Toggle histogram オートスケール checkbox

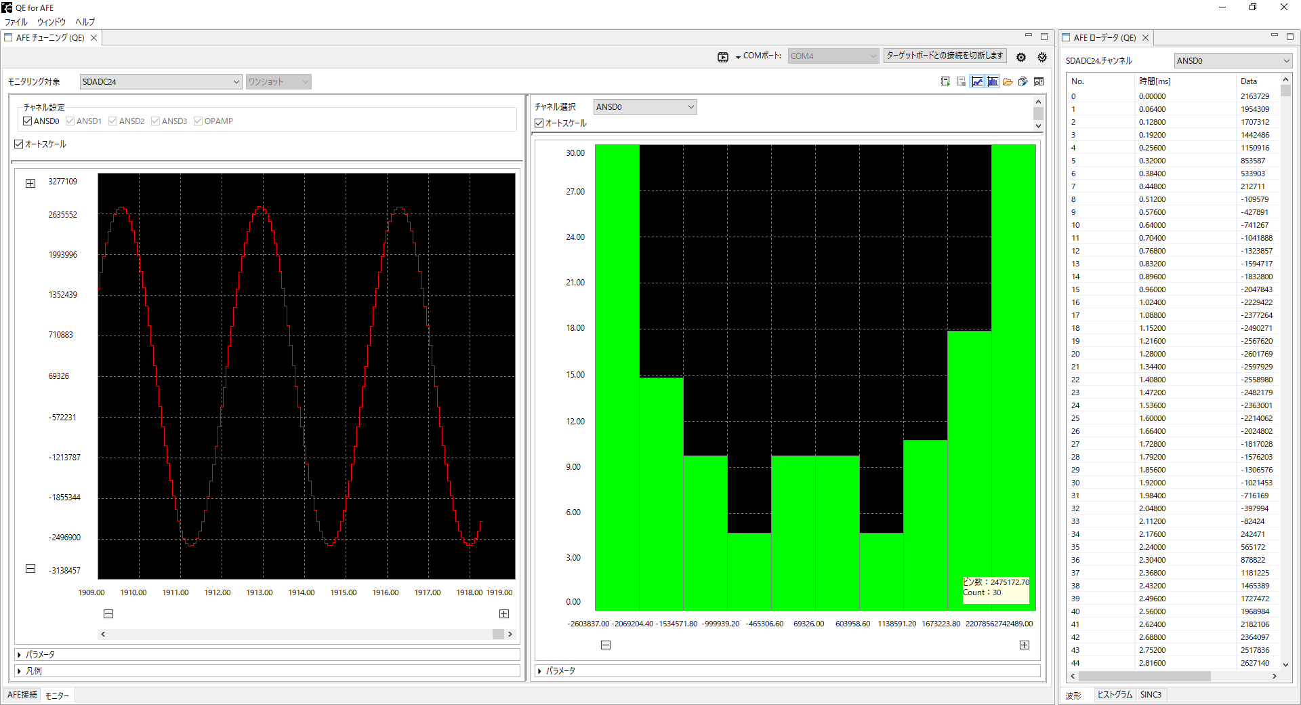pos(539,123)
